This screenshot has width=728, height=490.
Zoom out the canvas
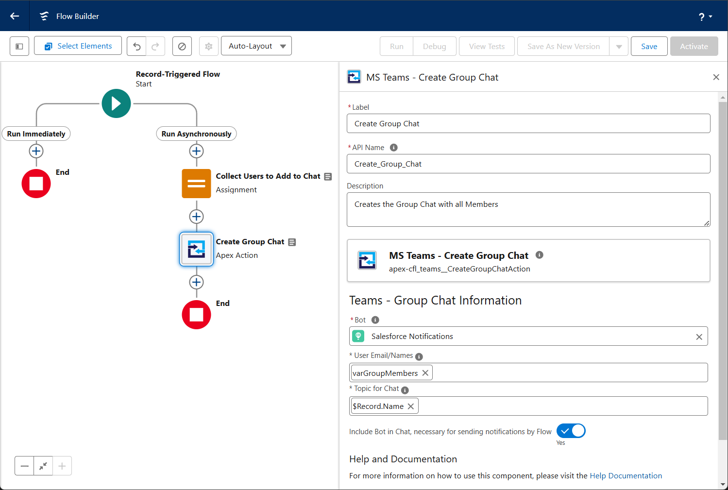click(24, 466)
